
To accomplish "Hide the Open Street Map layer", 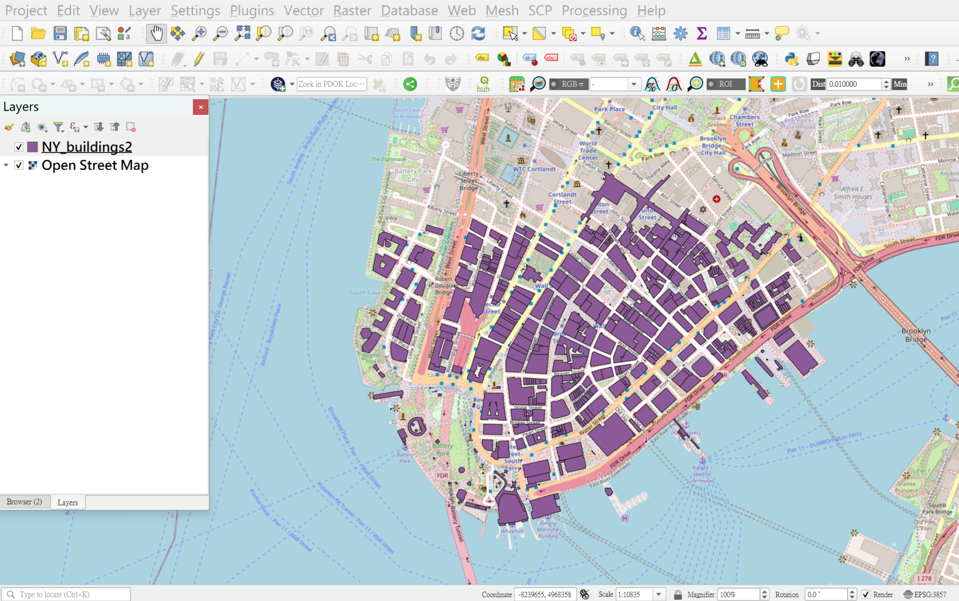I will tap(19, 165).
